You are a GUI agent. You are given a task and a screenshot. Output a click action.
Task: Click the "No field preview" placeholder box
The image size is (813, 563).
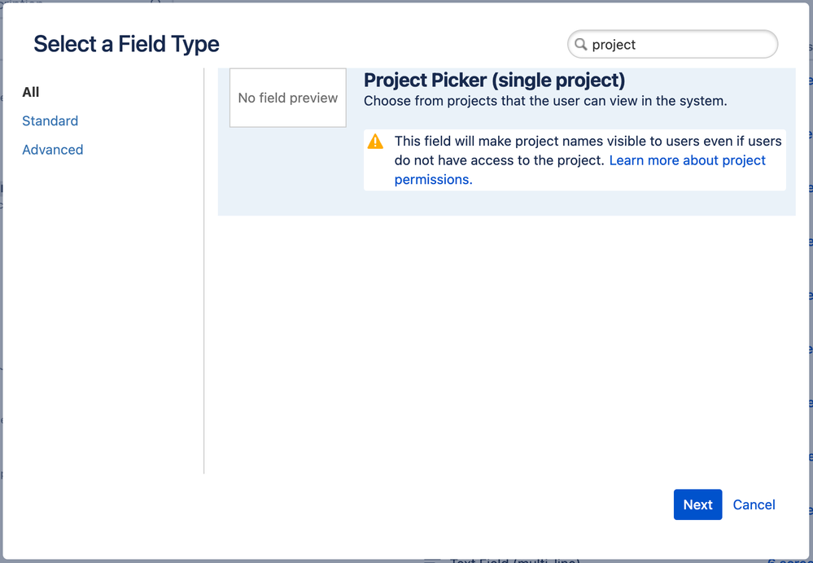pos(287,98)
